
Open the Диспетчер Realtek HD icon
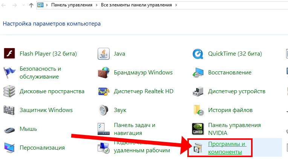pos(104,91)
